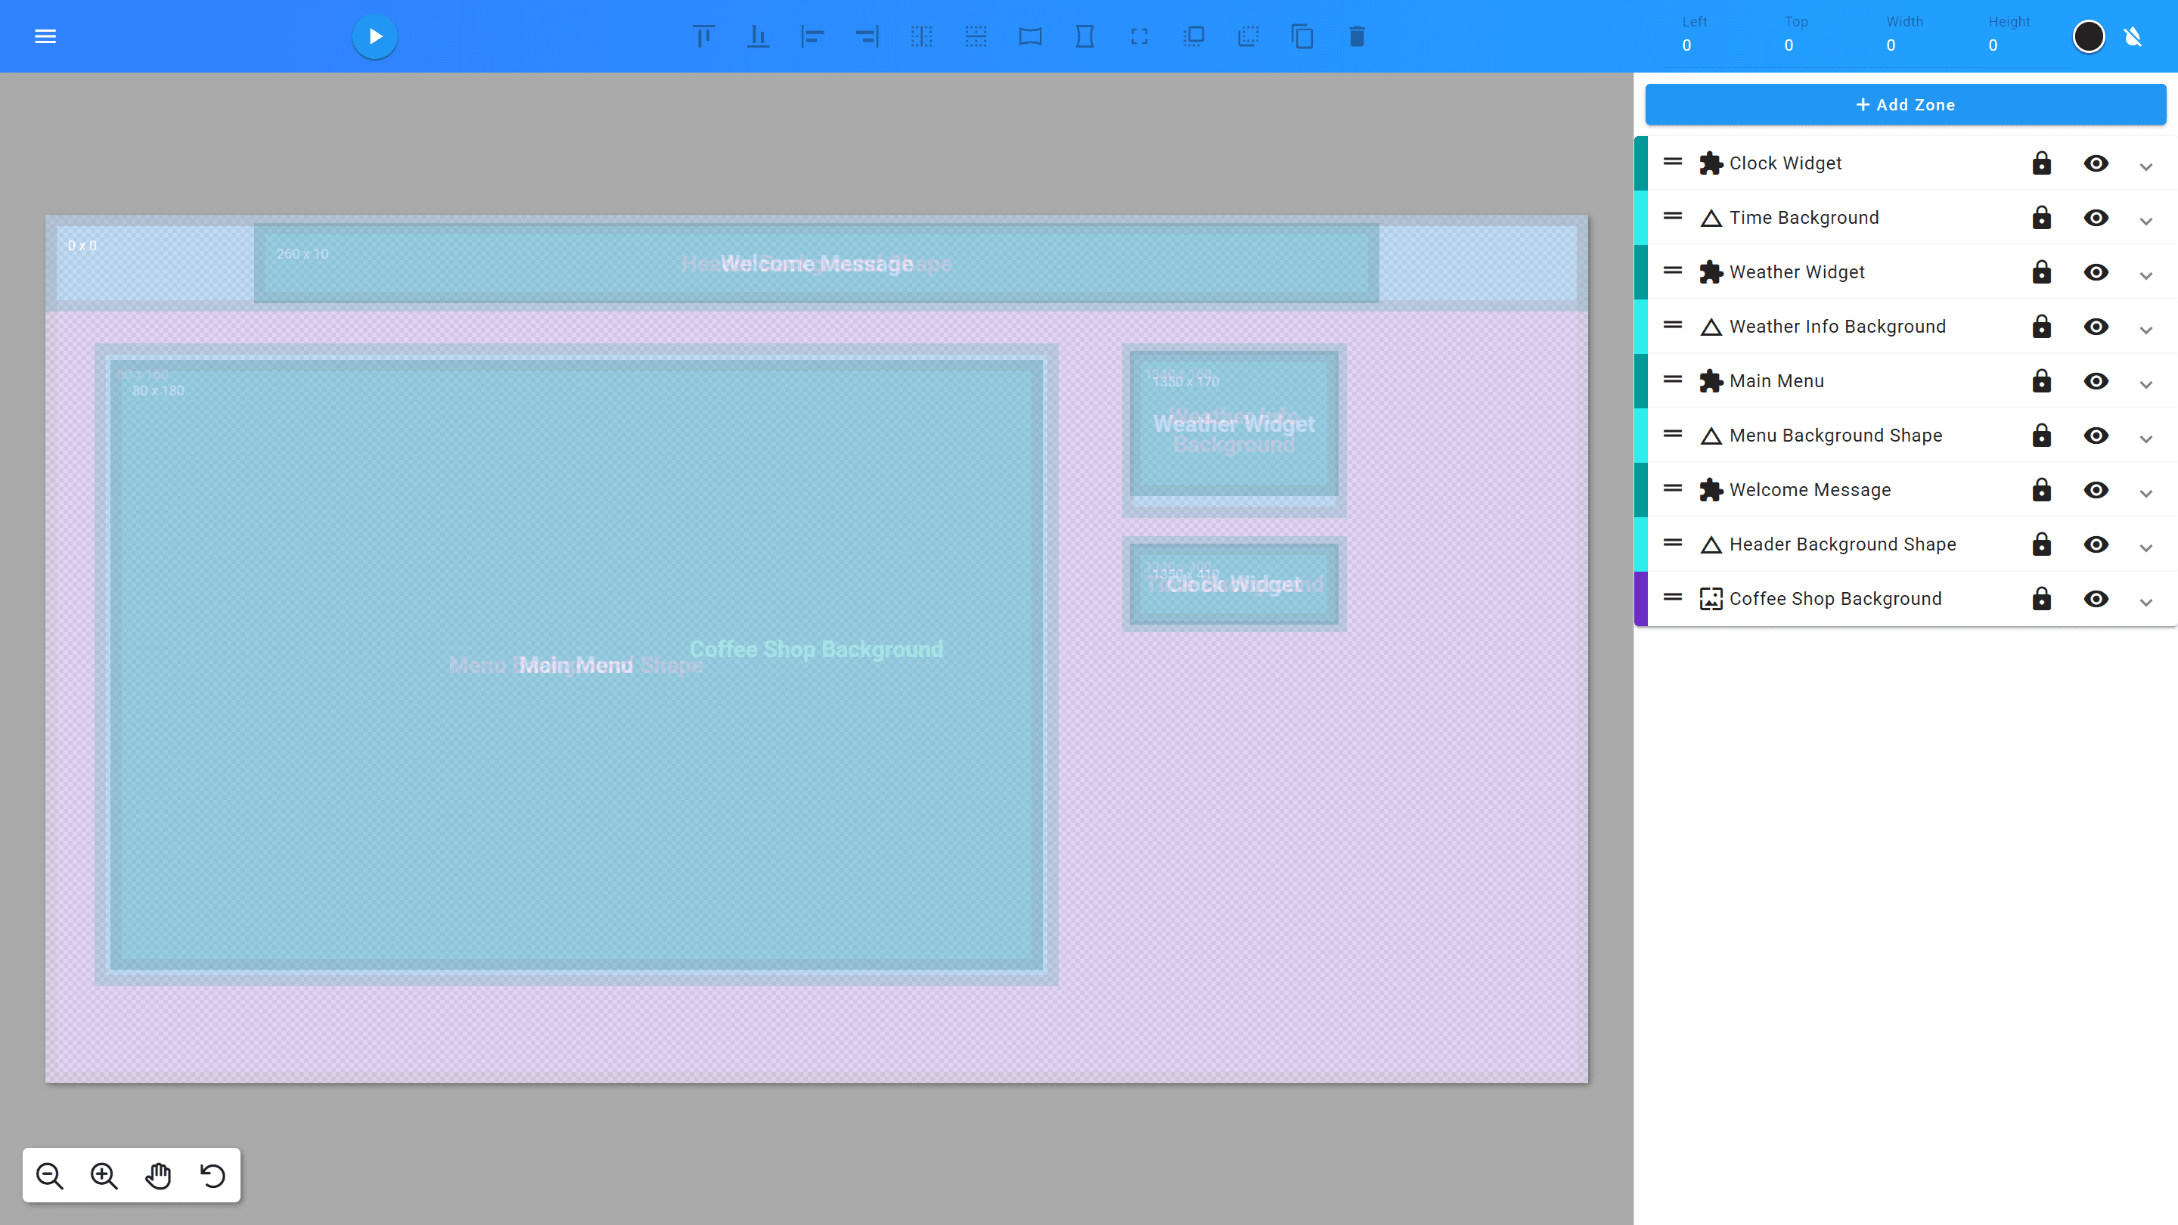
Task: Click the zoom out magnifier icon
Action: point(50,1175)
